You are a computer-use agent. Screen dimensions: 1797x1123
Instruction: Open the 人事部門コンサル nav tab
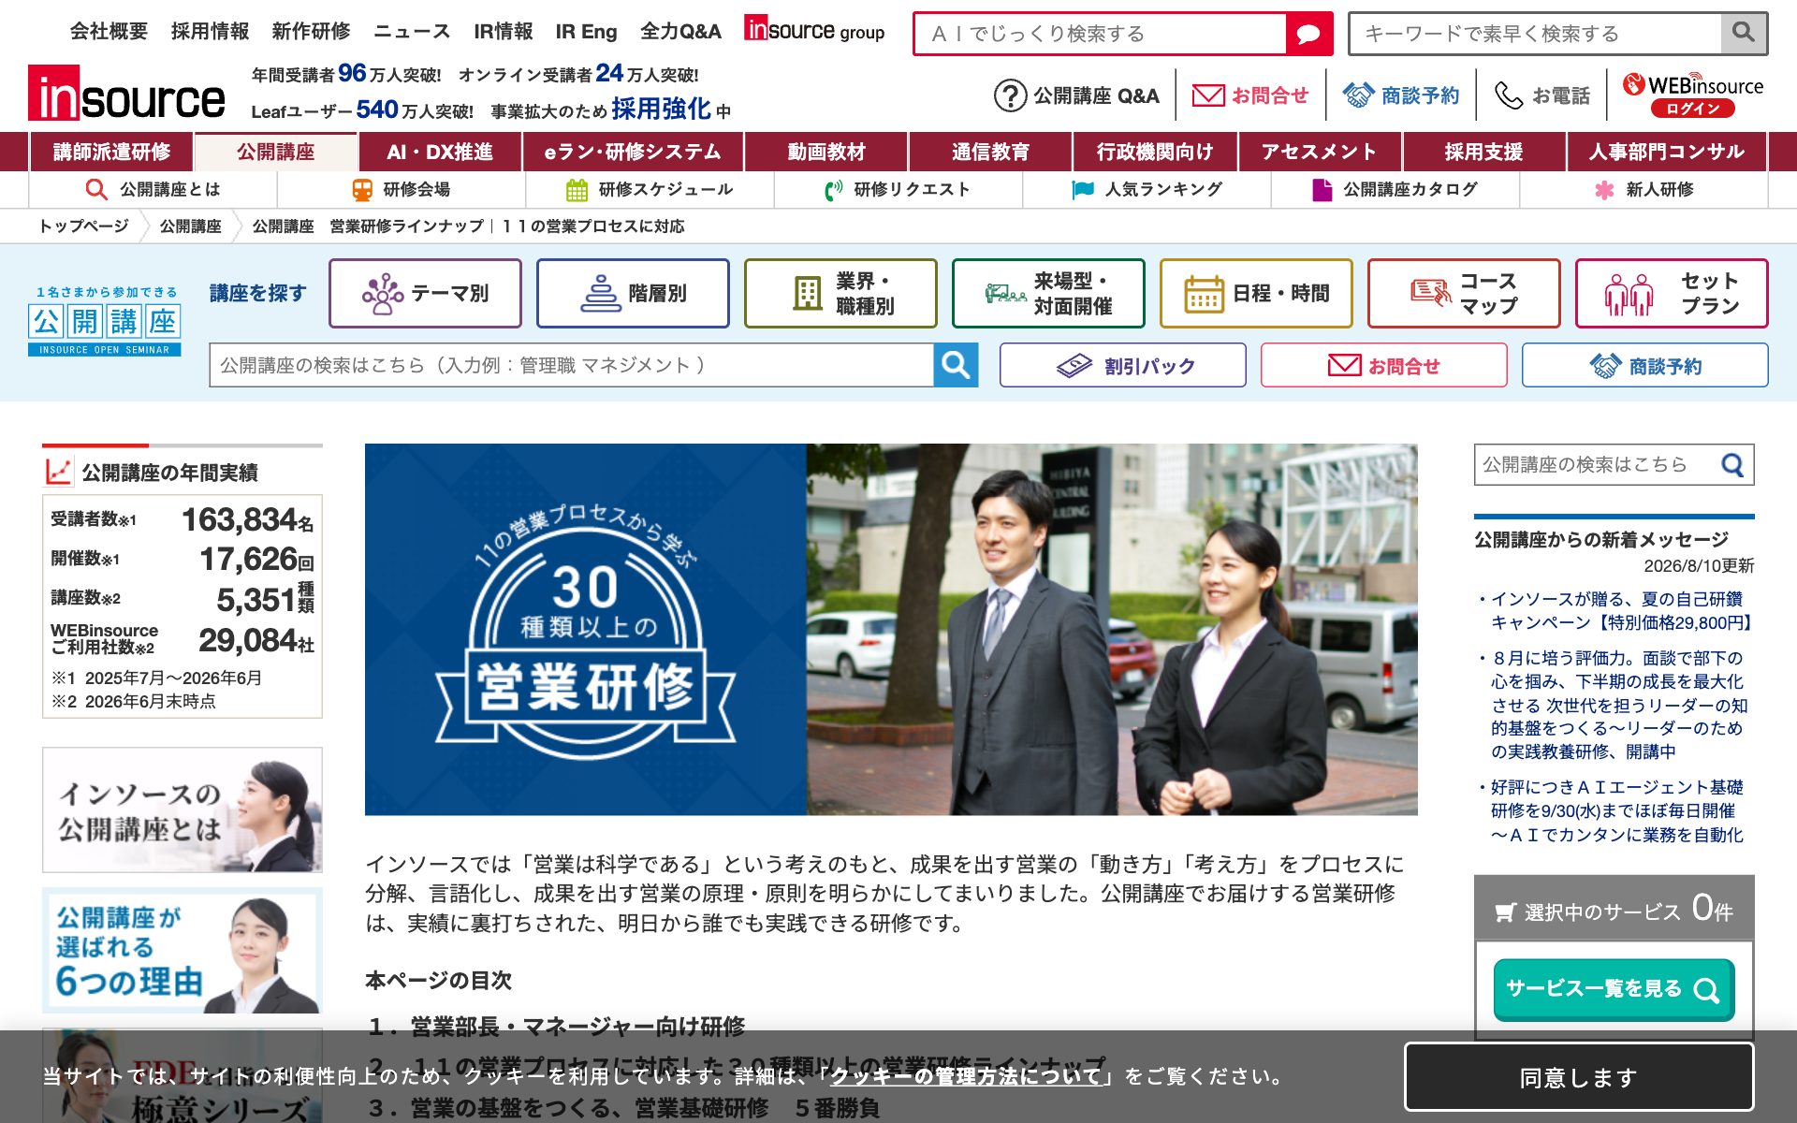click(1667, 152)
